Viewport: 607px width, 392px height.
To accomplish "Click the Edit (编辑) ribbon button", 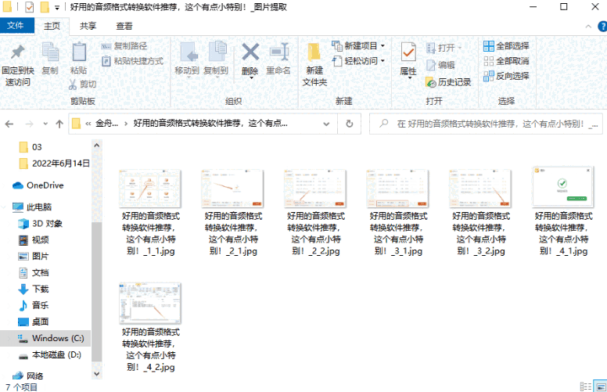I will pos(440,65).
